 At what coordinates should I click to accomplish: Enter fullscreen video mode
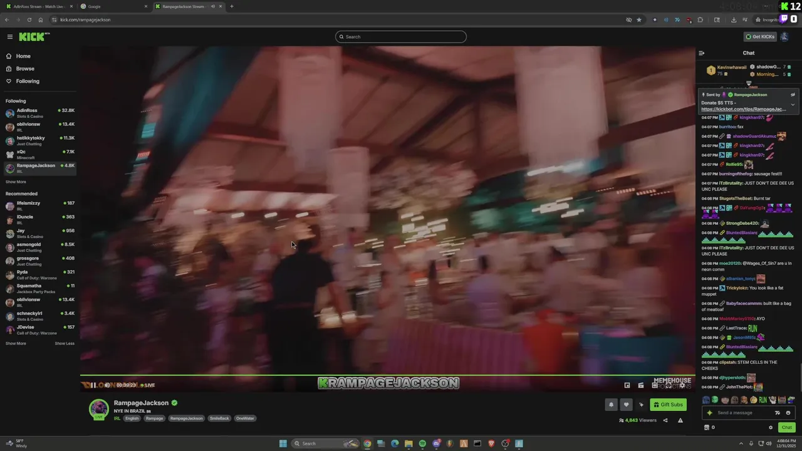point(668,386)
